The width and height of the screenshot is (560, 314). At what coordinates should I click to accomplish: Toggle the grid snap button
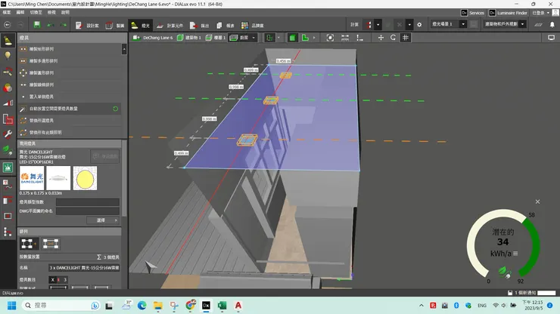click(406, 37)
